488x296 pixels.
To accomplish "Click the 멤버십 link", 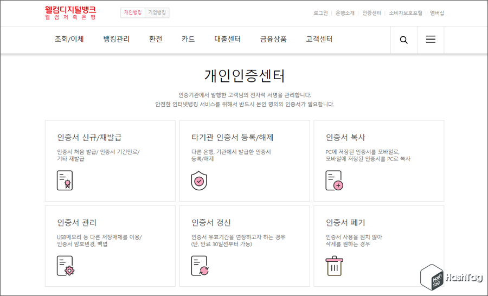I will click(x=437, y=13).
